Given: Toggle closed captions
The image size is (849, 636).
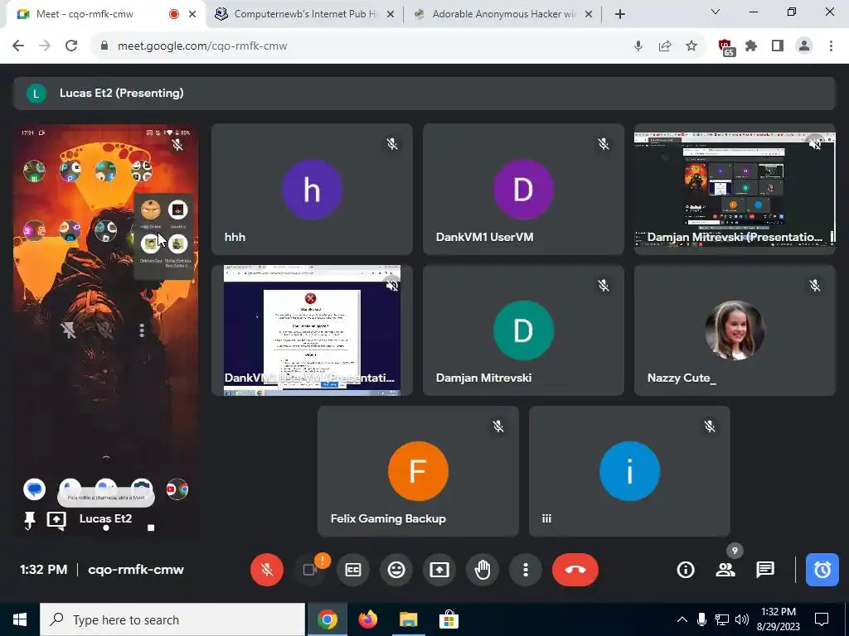Looking at the screenshot, I should pos(353,570).
